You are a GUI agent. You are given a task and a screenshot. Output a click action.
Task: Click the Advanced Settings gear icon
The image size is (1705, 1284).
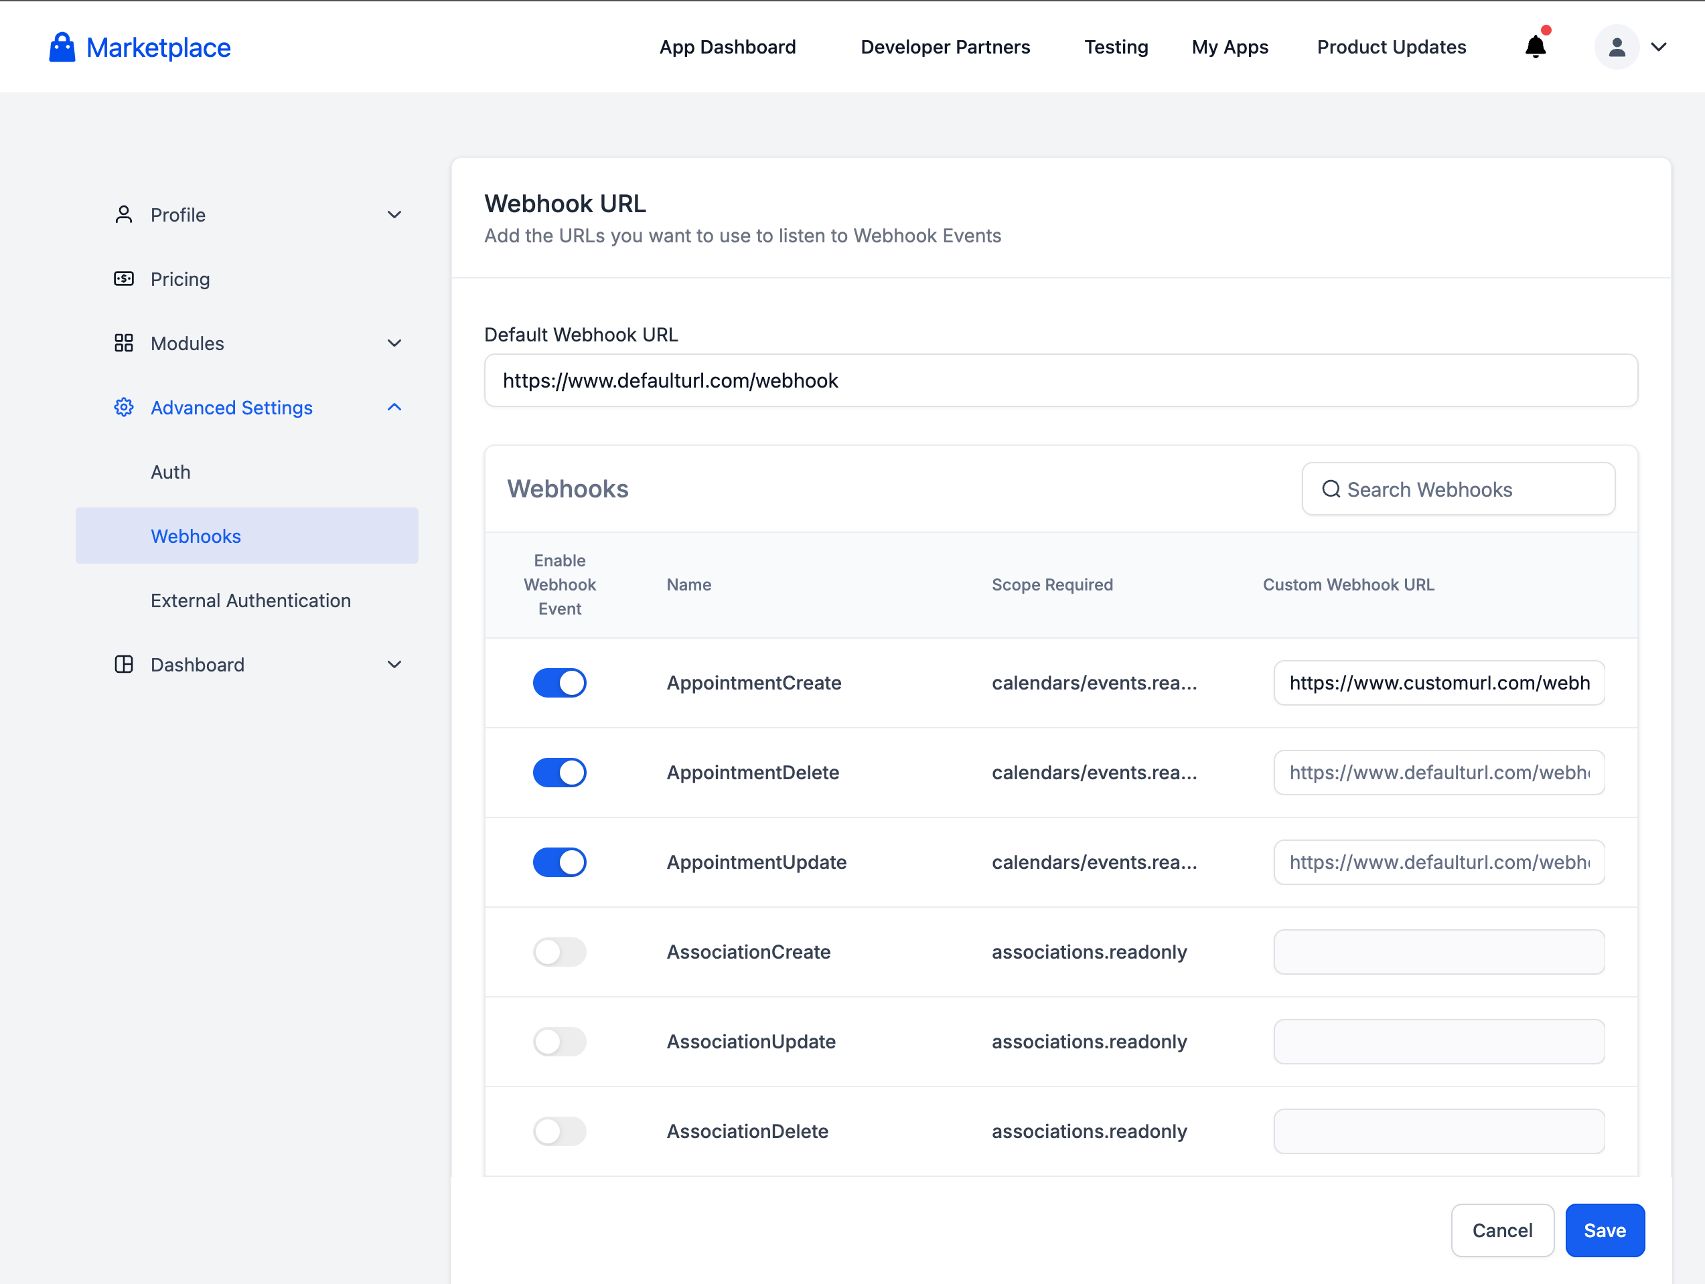pyautogui.click(x=123, y=407)
